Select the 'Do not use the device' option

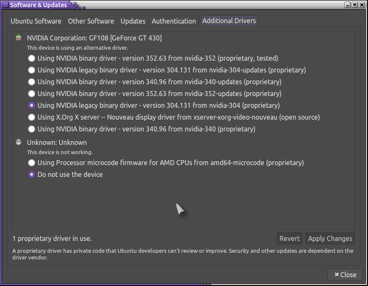pyautogui.click(x=65, y=174)
